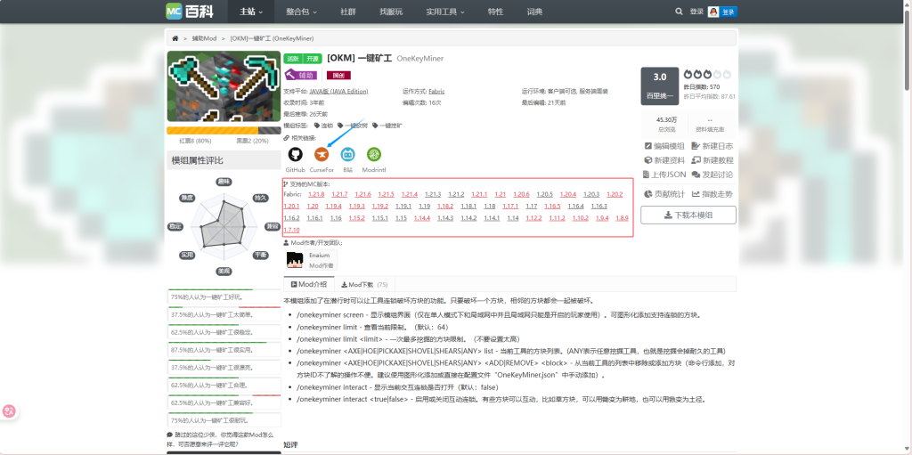
Task: Expand the 主站 dropdown menu
Action: point(251,12)
